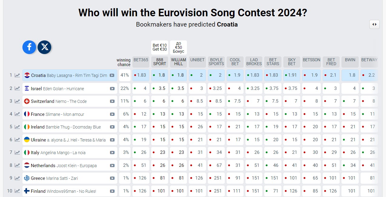
Task: Open the 888 Sport bookmaker header
Action: click(160, 62)
